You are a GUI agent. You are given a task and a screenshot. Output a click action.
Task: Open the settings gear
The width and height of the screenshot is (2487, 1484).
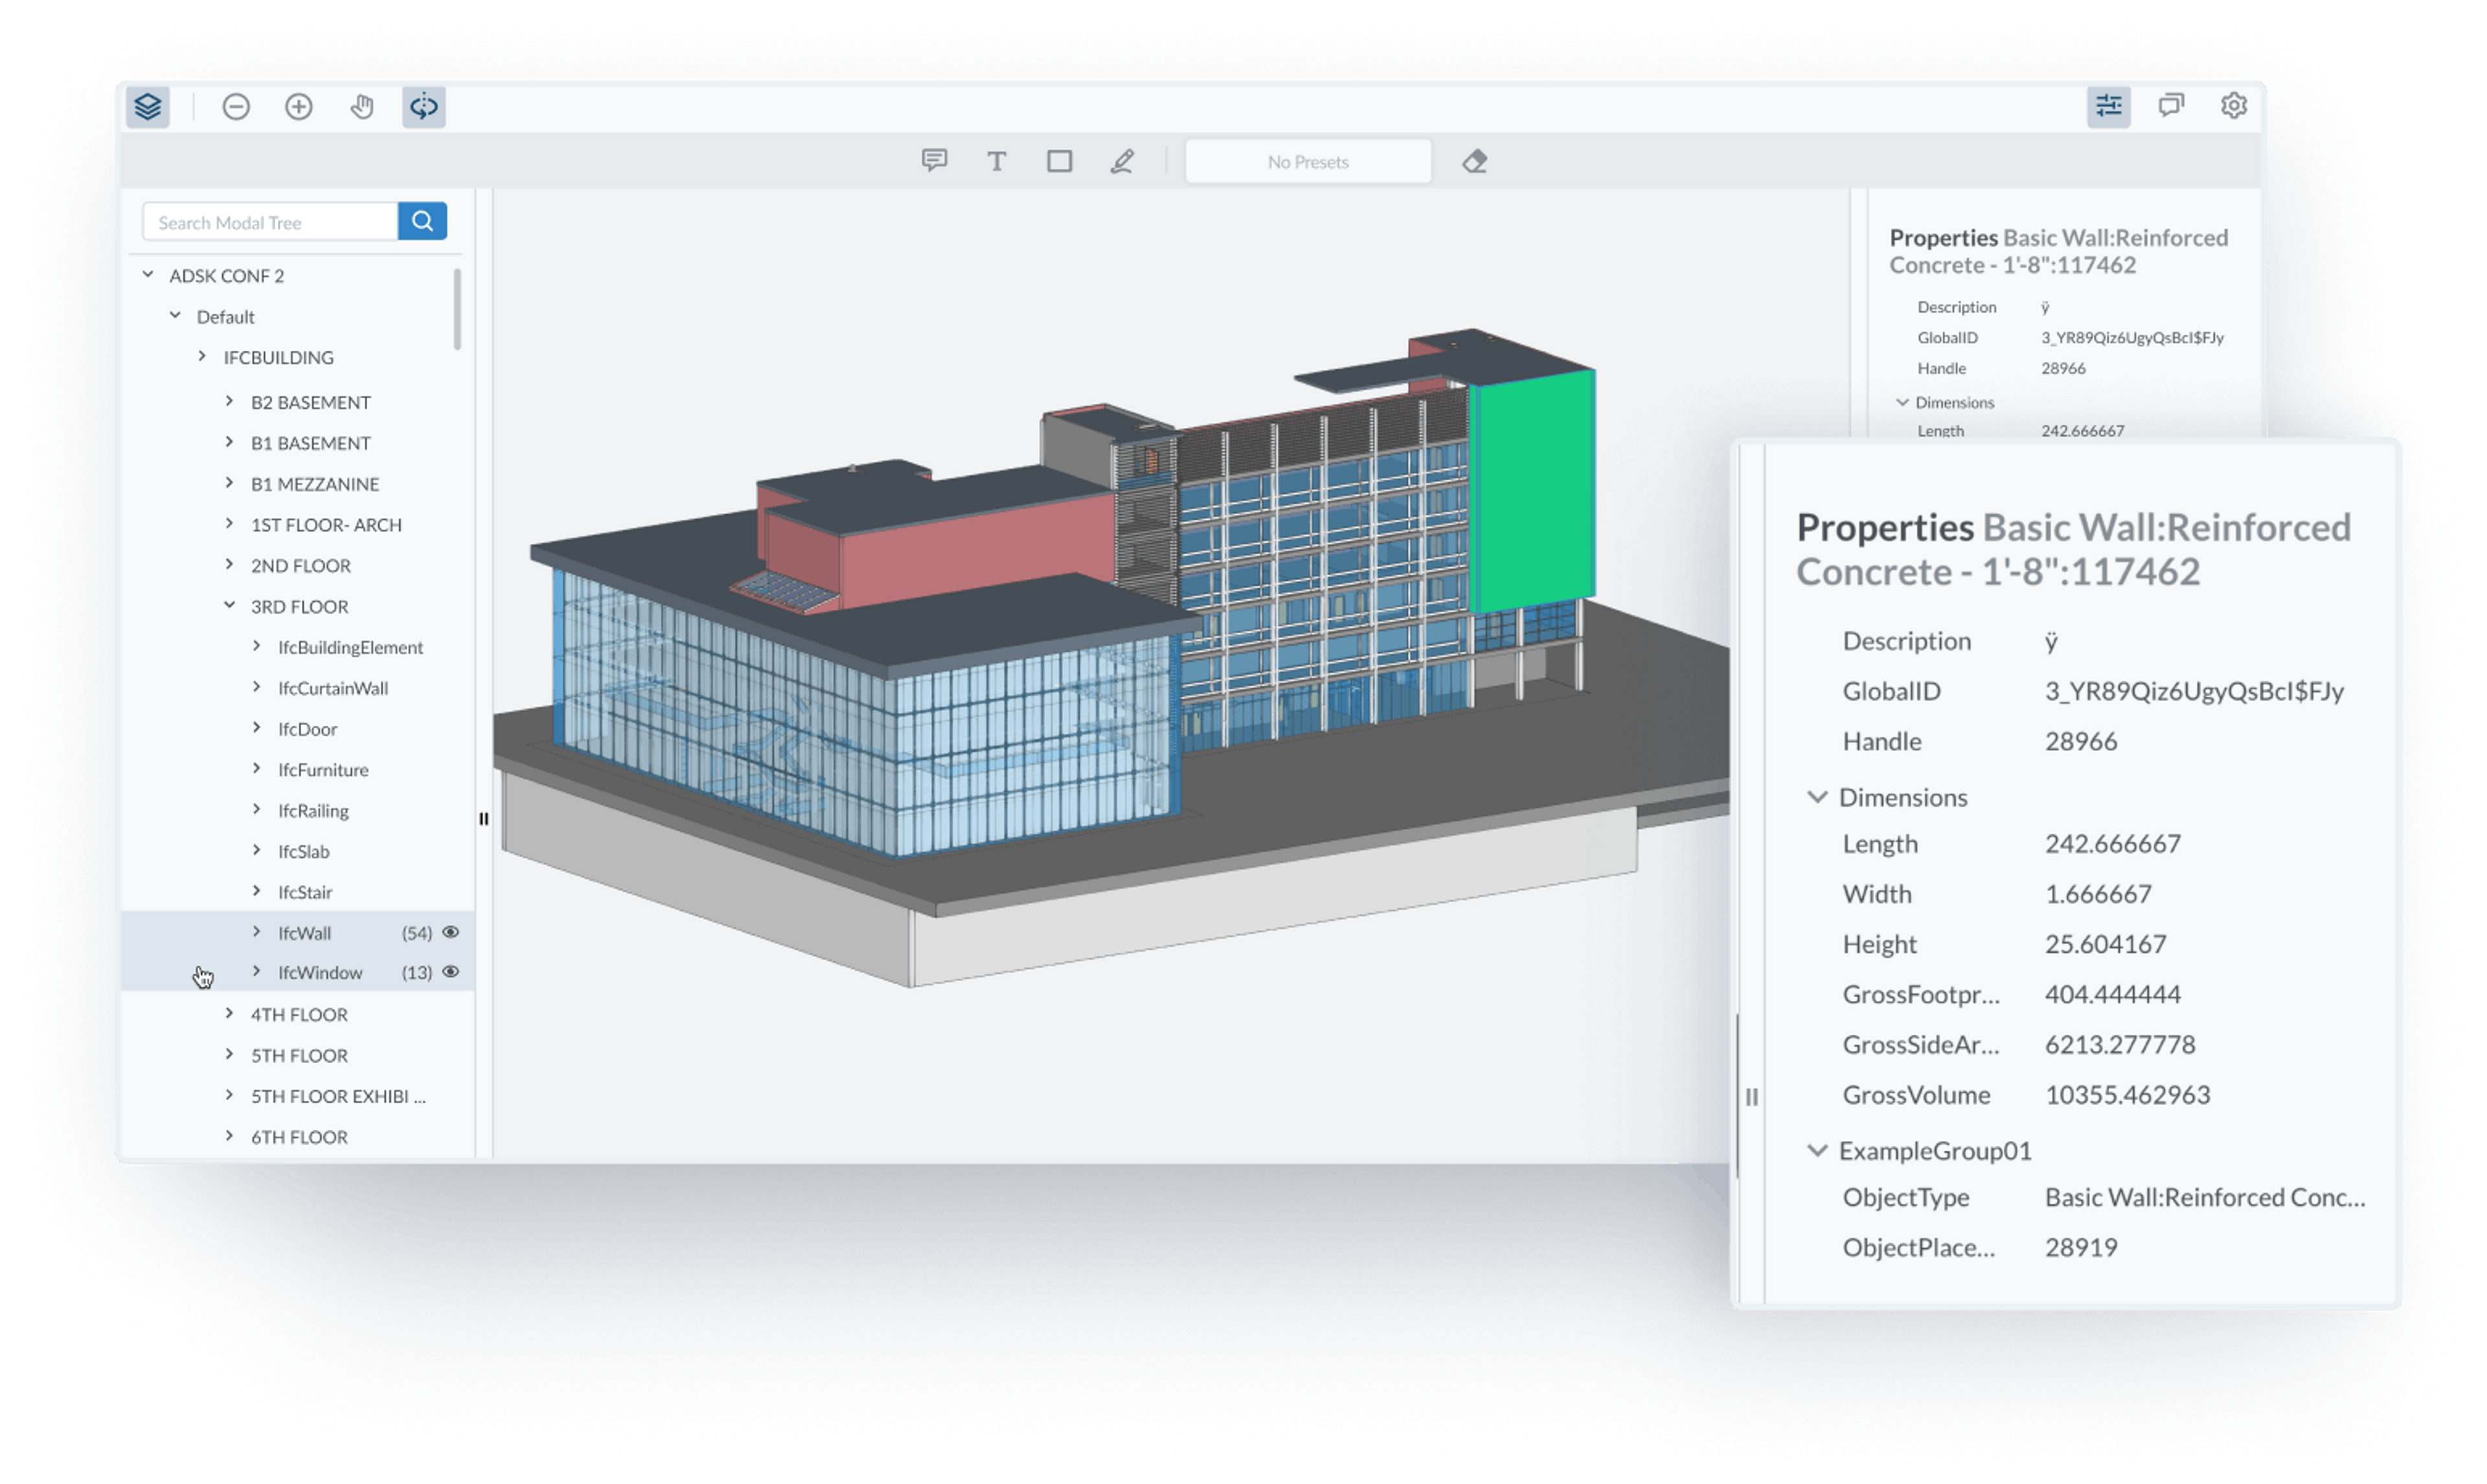tap(2233, 106)
